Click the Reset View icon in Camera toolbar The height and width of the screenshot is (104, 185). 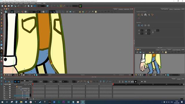6,12
